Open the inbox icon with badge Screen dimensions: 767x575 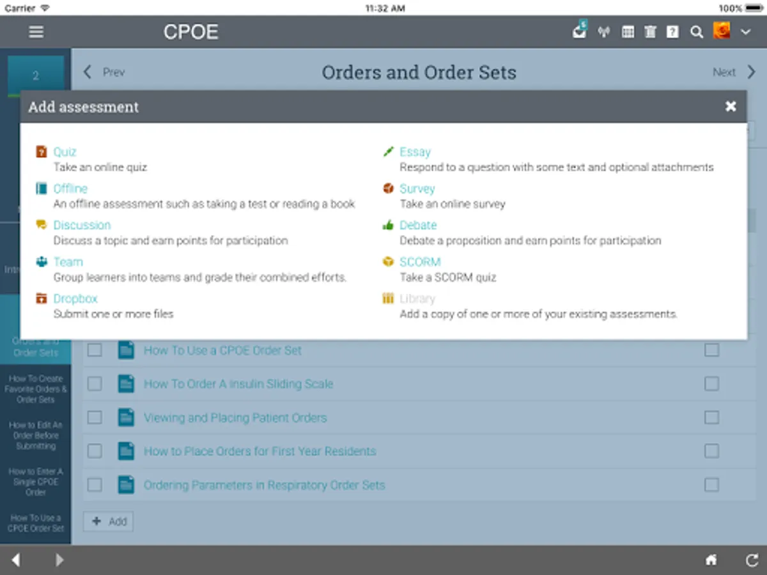coord(580,30)
